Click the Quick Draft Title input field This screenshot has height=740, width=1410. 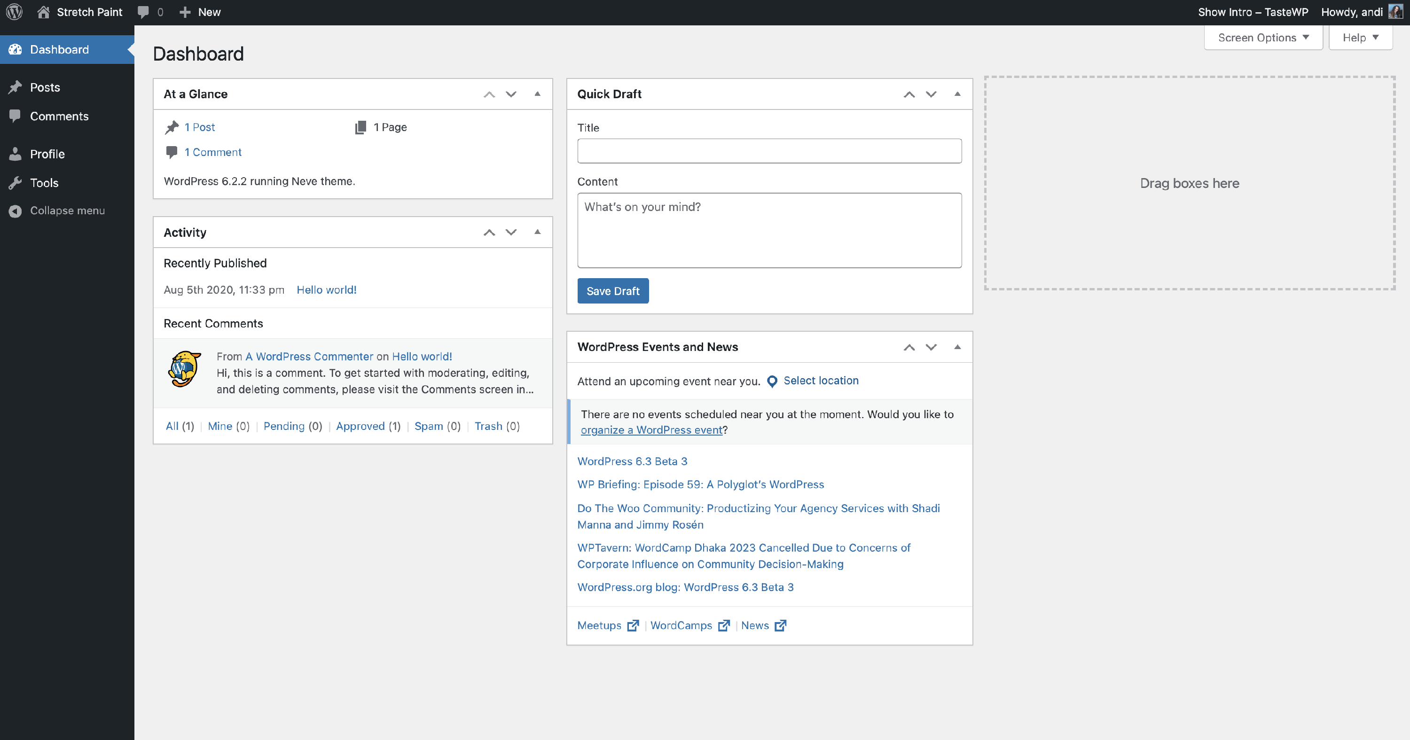click(x=769, y=151)
